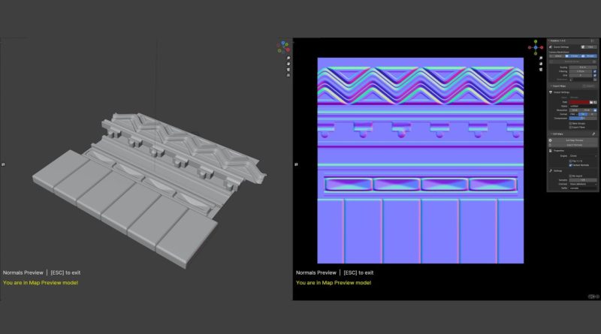The height and width of the screenshot is (334, 601).
Task: Switch perspective/orthographic grid icon in left viewport
Action: (x=288, y=76)
